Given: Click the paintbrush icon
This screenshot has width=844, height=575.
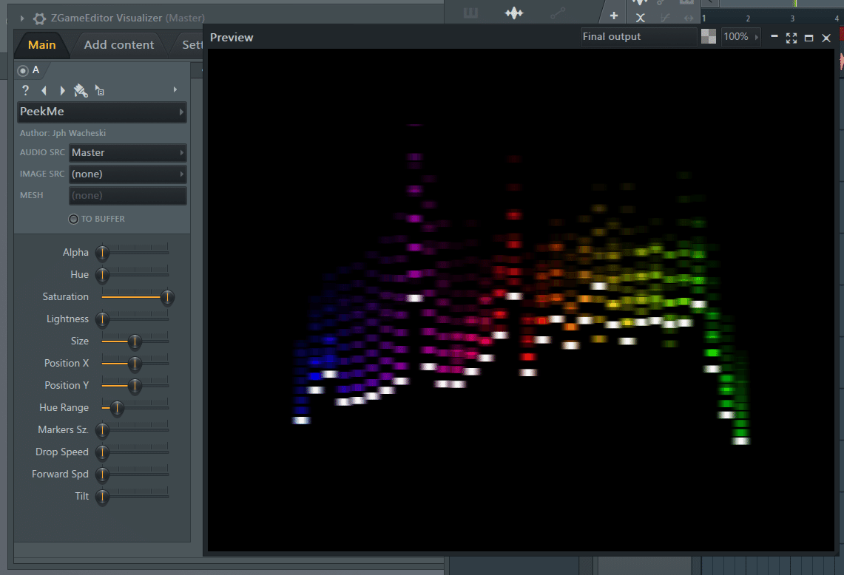Looking at the screenshot, I should click(x=81, y=90).
